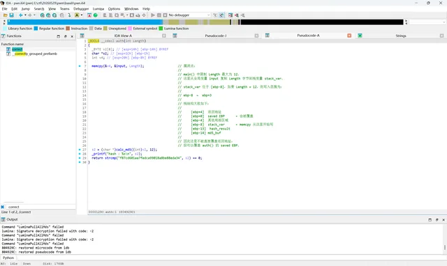Click the green down-arrow jump icon
The image size is (447, 266).
[69, 15]
